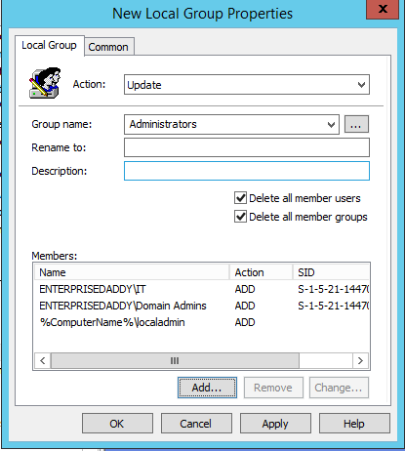
Task: Click the members list right scroll arrow
Action: 360,360
